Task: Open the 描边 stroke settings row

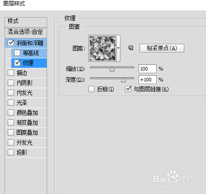Action: pos(26,73)
